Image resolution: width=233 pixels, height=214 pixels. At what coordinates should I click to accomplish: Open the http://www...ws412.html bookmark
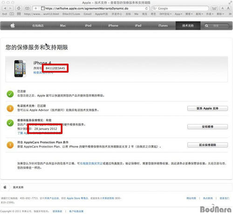click(x=41, y=14)
